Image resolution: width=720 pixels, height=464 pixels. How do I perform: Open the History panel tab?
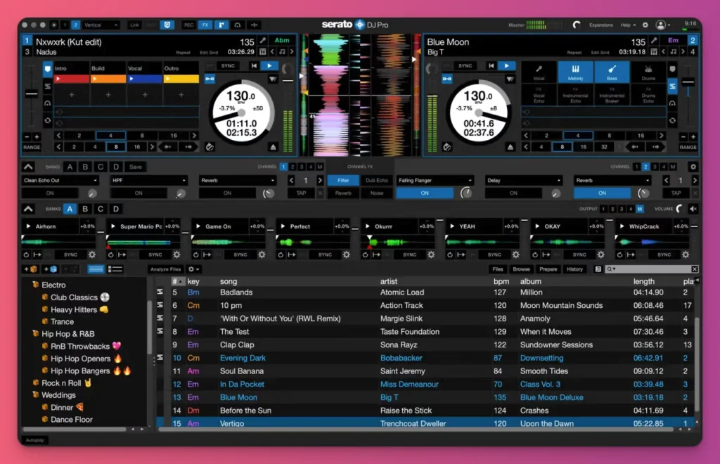[574, 269]
